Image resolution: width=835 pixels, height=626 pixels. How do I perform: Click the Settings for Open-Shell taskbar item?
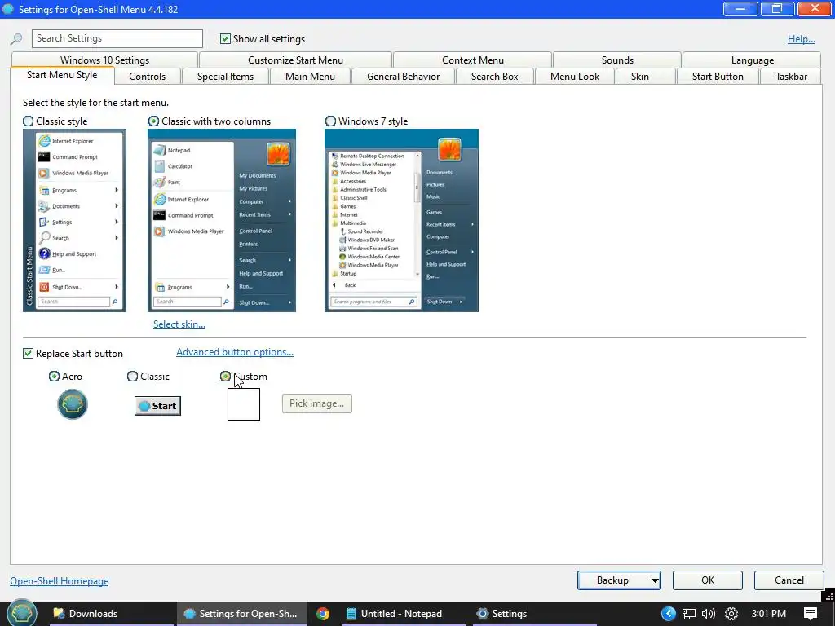[x=241, y=614]
